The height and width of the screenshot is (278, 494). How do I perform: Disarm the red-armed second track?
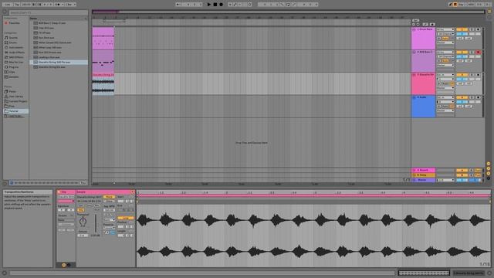(x=478, y=53)
